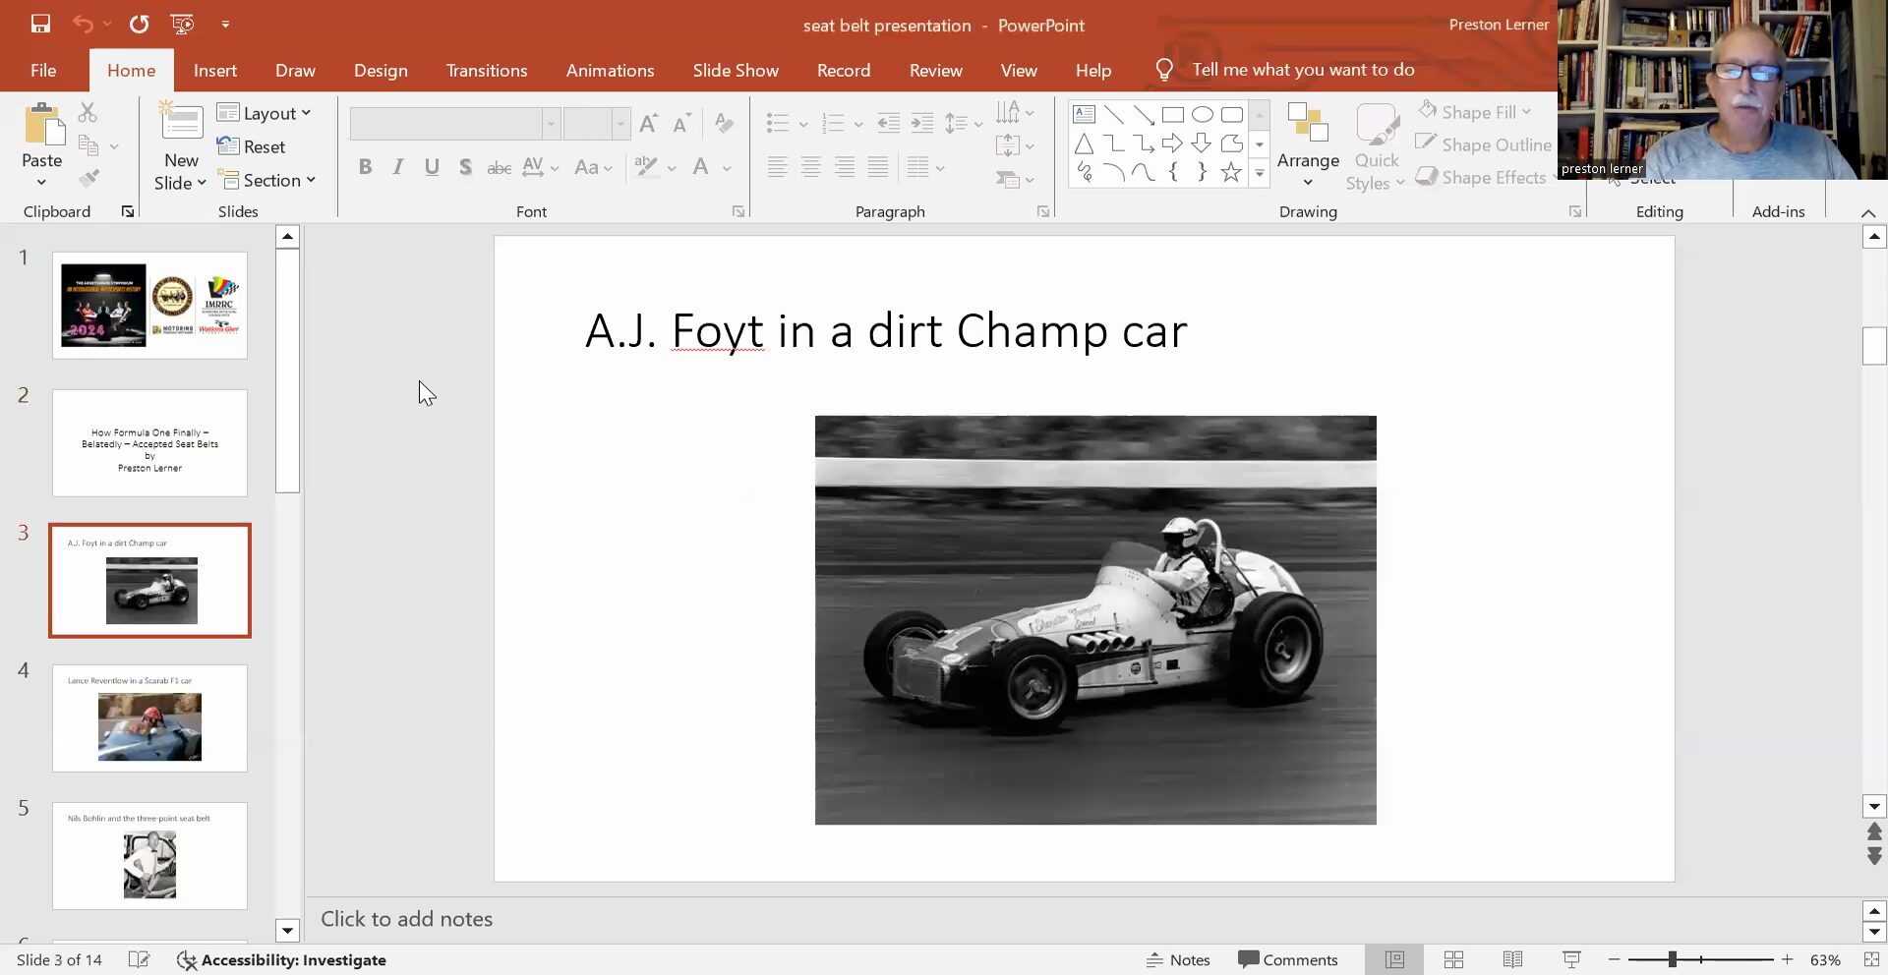Toggle the Notes pane button
Viewport: 1888px width, 975px height.
click(1178, 959)
